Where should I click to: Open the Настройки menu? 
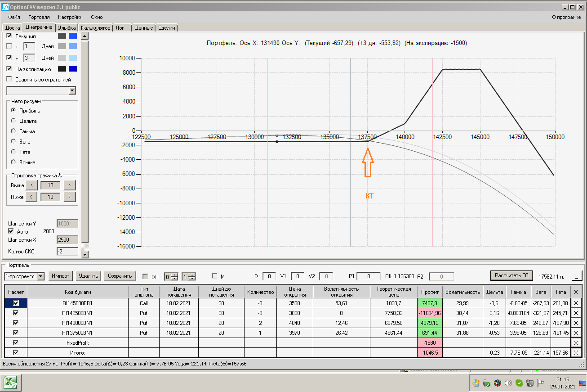[x=70, y=17]
